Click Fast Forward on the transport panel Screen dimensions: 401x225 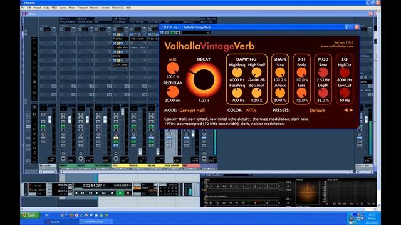[90, 193]
